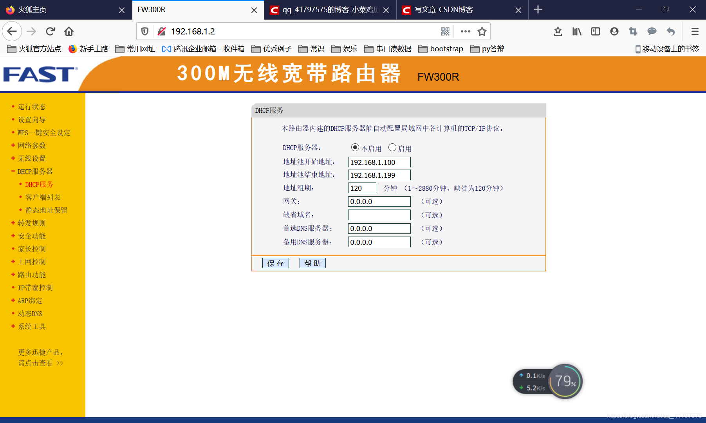Viewport: 706px width, 423px height.
Task: Open the Firefox account icon
Action: pyautogui.click(x=614, y=31)
